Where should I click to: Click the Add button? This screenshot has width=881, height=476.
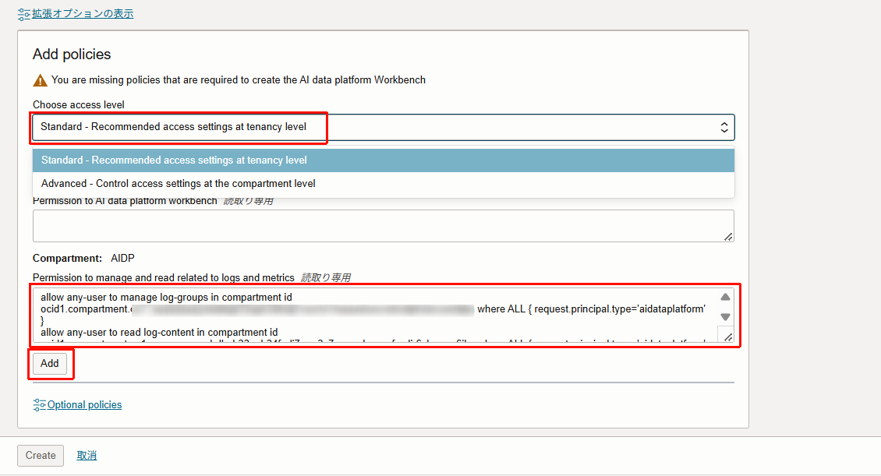click(x=49, y=363)
